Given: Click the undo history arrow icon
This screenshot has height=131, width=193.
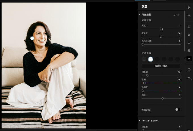Looking at the screenshot, I should pyautogui.click(x=189, y=78).
